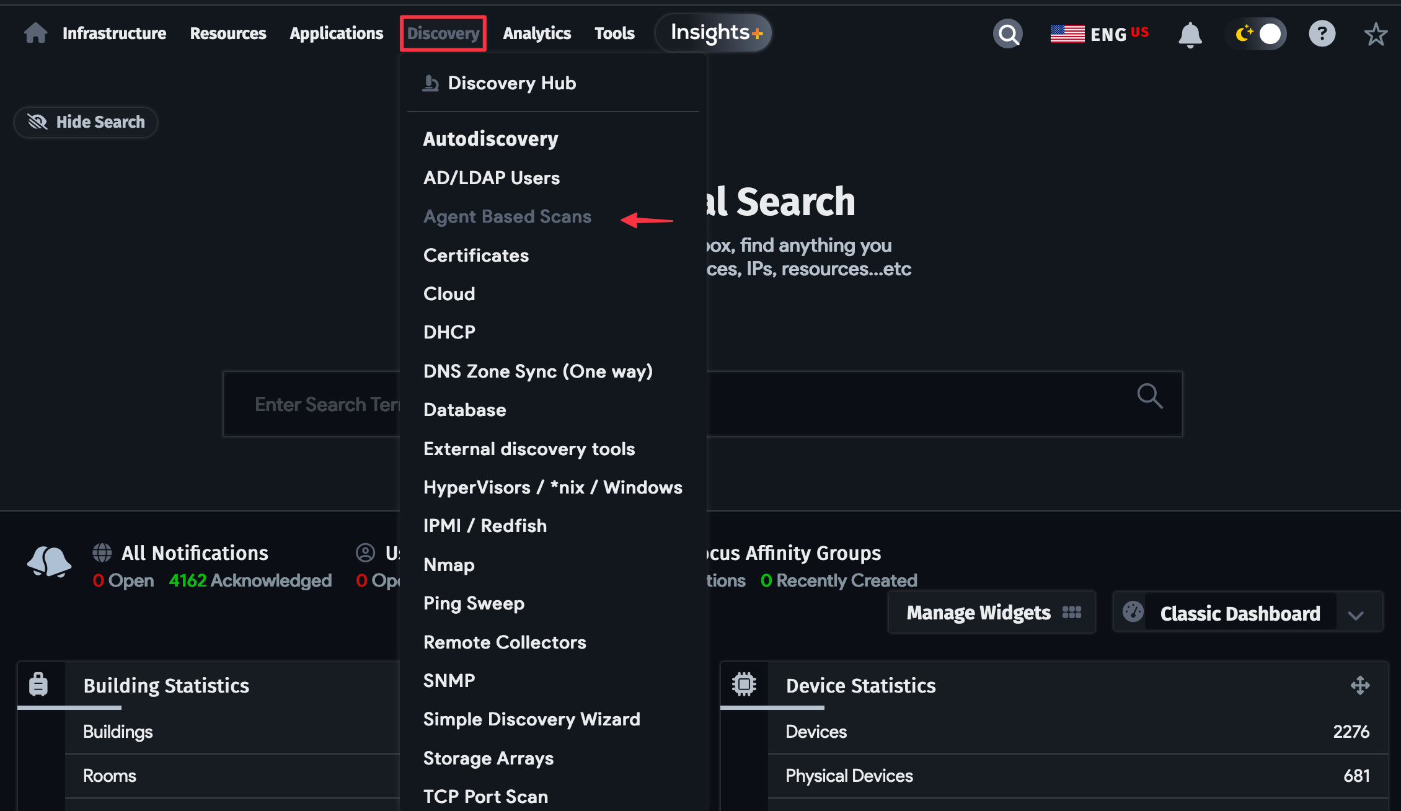Toggle dark mode using the theme switch
1401x811 pixels.
click(x=1255, y=33)
